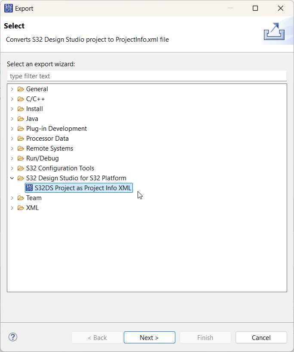The image size is (294, 352).
Task: Expand the C/C++ category
Action: coord(12,99)
